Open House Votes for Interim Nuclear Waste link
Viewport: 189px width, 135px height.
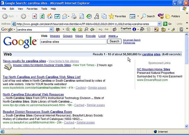point(42,65)
